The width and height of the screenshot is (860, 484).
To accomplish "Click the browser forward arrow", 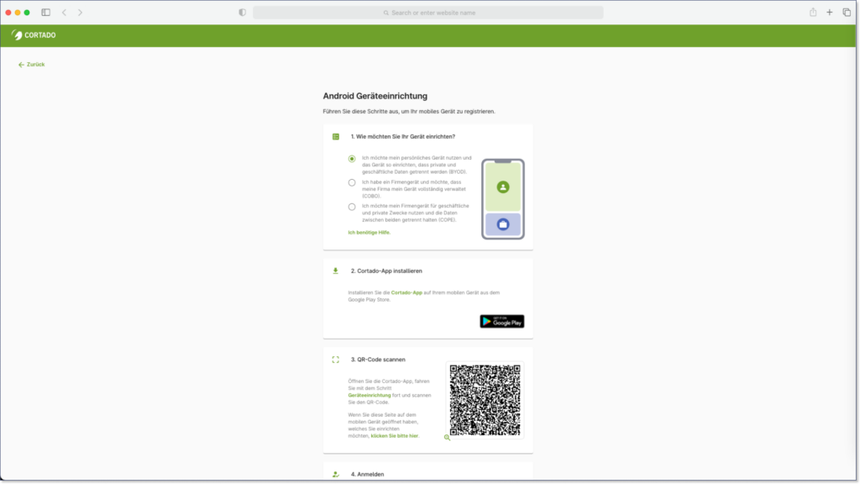I will click(80, 12).
